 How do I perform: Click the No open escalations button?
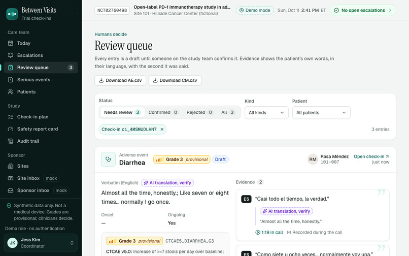(363, 10)
